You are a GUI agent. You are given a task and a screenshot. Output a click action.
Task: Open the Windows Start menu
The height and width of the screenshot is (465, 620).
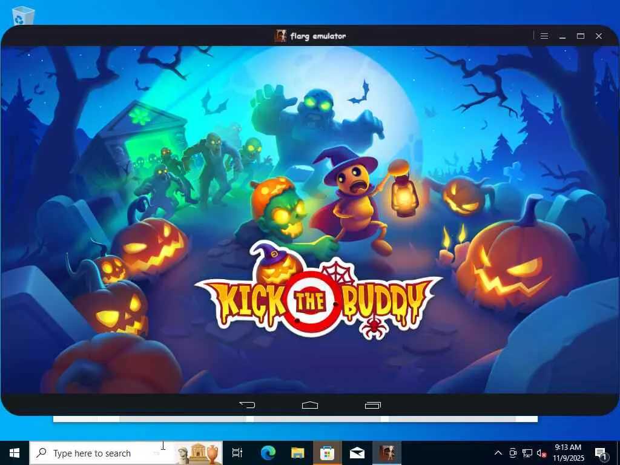tap(15, 453)
